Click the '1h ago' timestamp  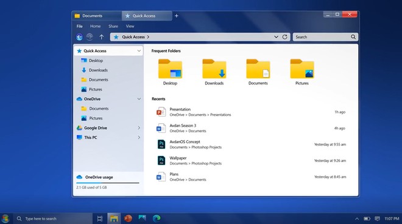click(x=340, y=112)
